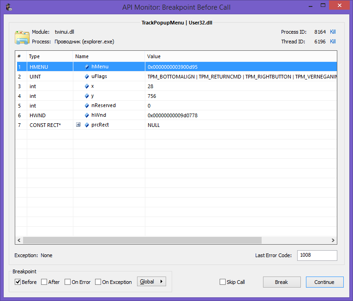The width and height of the screenshot is (353, 301).
Task: Click the Type column header
Action: 50,56
